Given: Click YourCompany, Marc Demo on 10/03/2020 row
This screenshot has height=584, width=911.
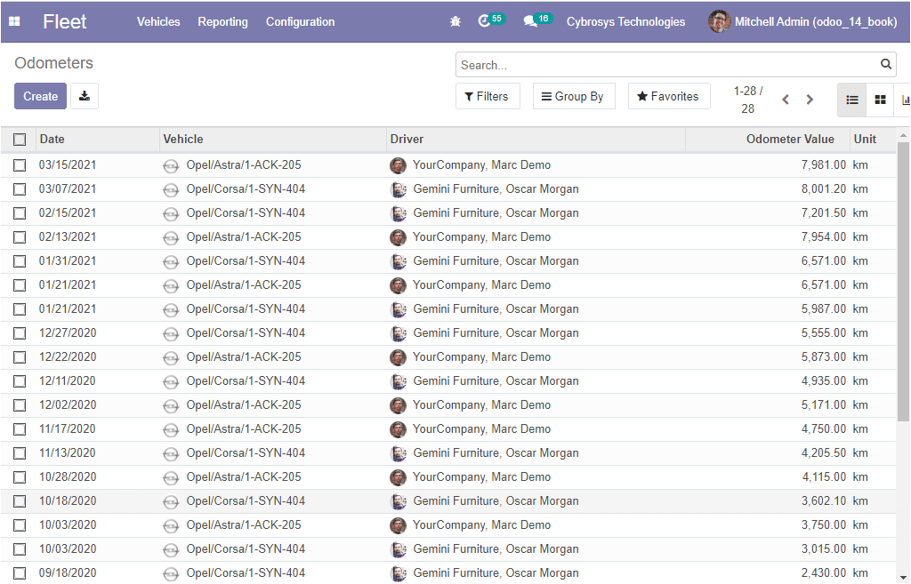Looking at the screenshot, I should click(x=481, y=525).
